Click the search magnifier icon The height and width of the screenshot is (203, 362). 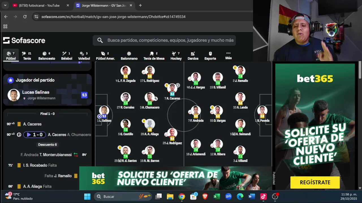100,40
